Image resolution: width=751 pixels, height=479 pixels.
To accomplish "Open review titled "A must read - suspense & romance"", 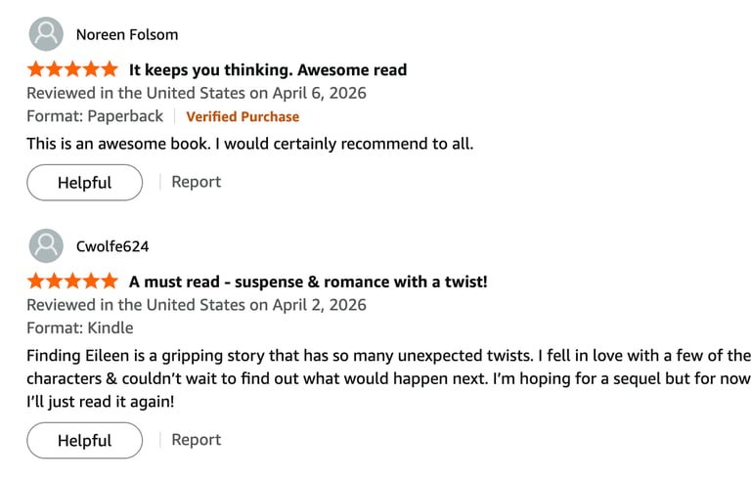I will [x=308, y=282].
